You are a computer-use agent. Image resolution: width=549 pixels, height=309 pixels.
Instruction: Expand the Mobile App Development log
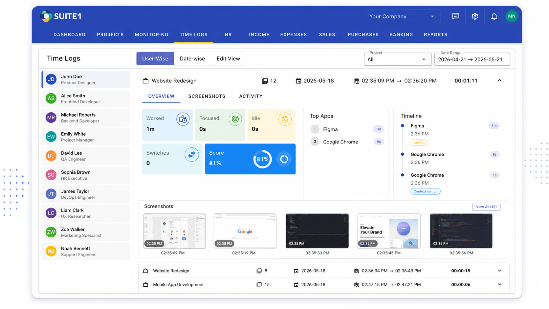pos(499,284)
